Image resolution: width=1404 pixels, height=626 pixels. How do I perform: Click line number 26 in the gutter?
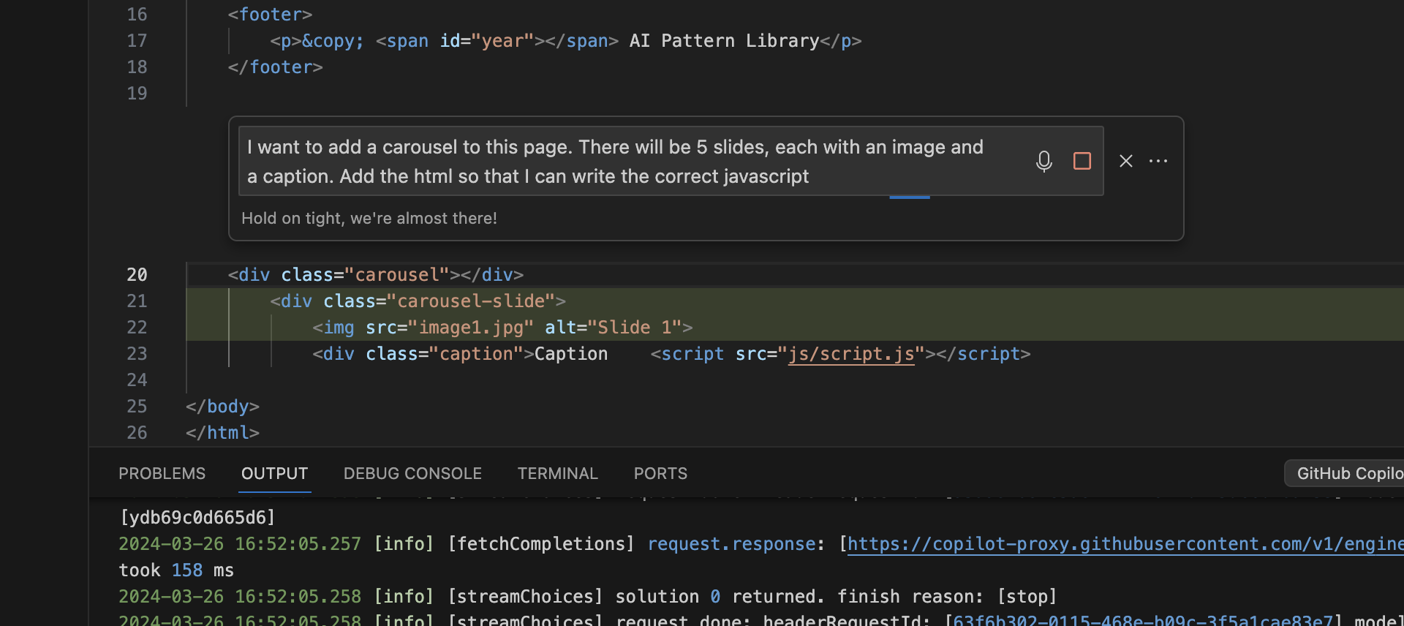[x=137, y=433]
